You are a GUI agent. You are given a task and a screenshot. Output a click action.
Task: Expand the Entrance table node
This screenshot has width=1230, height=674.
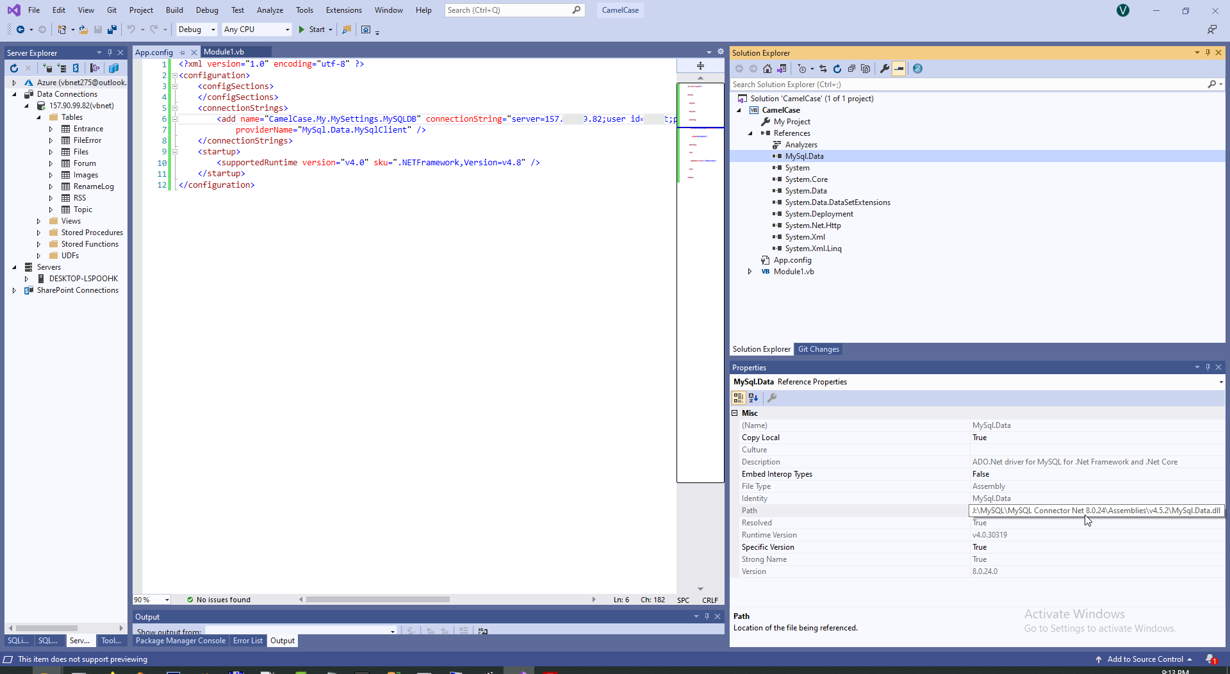pos(51,129)
